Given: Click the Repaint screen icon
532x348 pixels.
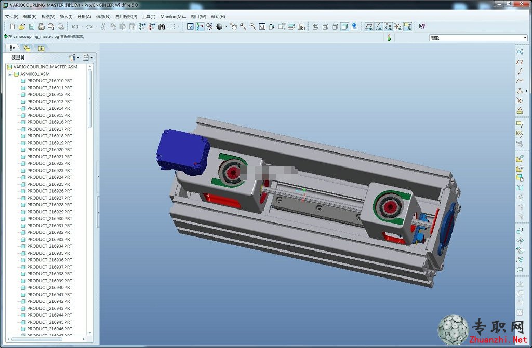Looking at the screenshot, I should click(x=190, y=26).
